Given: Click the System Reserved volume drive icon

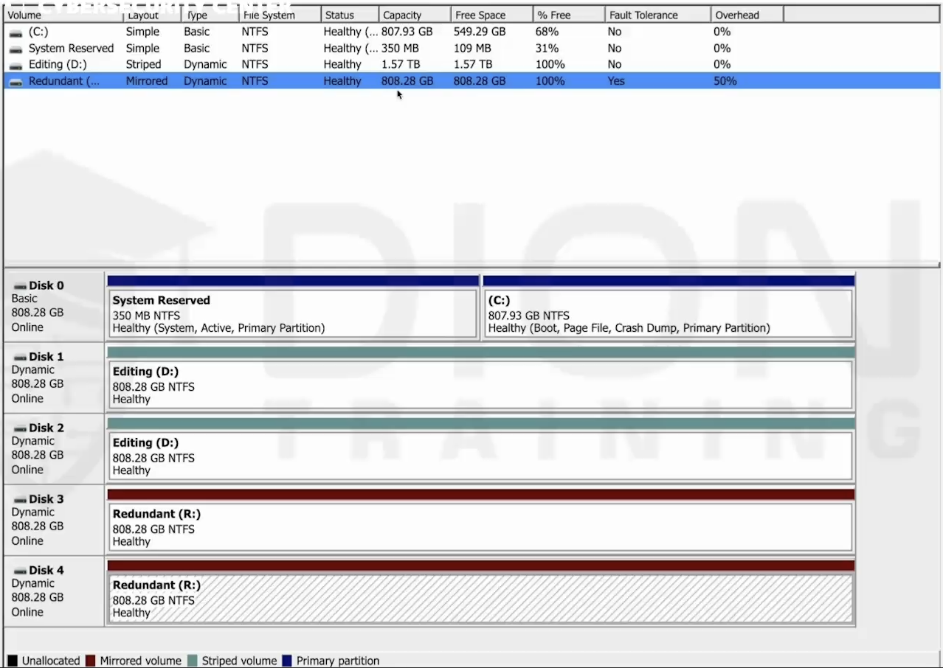Looking at the screenshot, I should pyautogui.click(x=15, y=49).
